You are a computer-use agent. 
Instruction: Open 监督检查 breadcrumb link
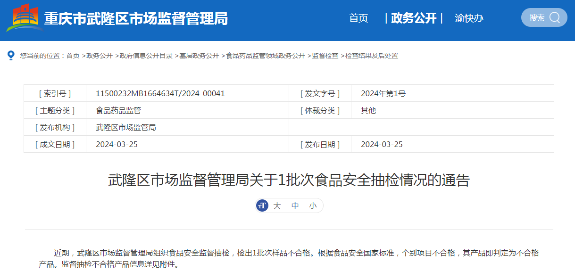(x=325, y=56)
